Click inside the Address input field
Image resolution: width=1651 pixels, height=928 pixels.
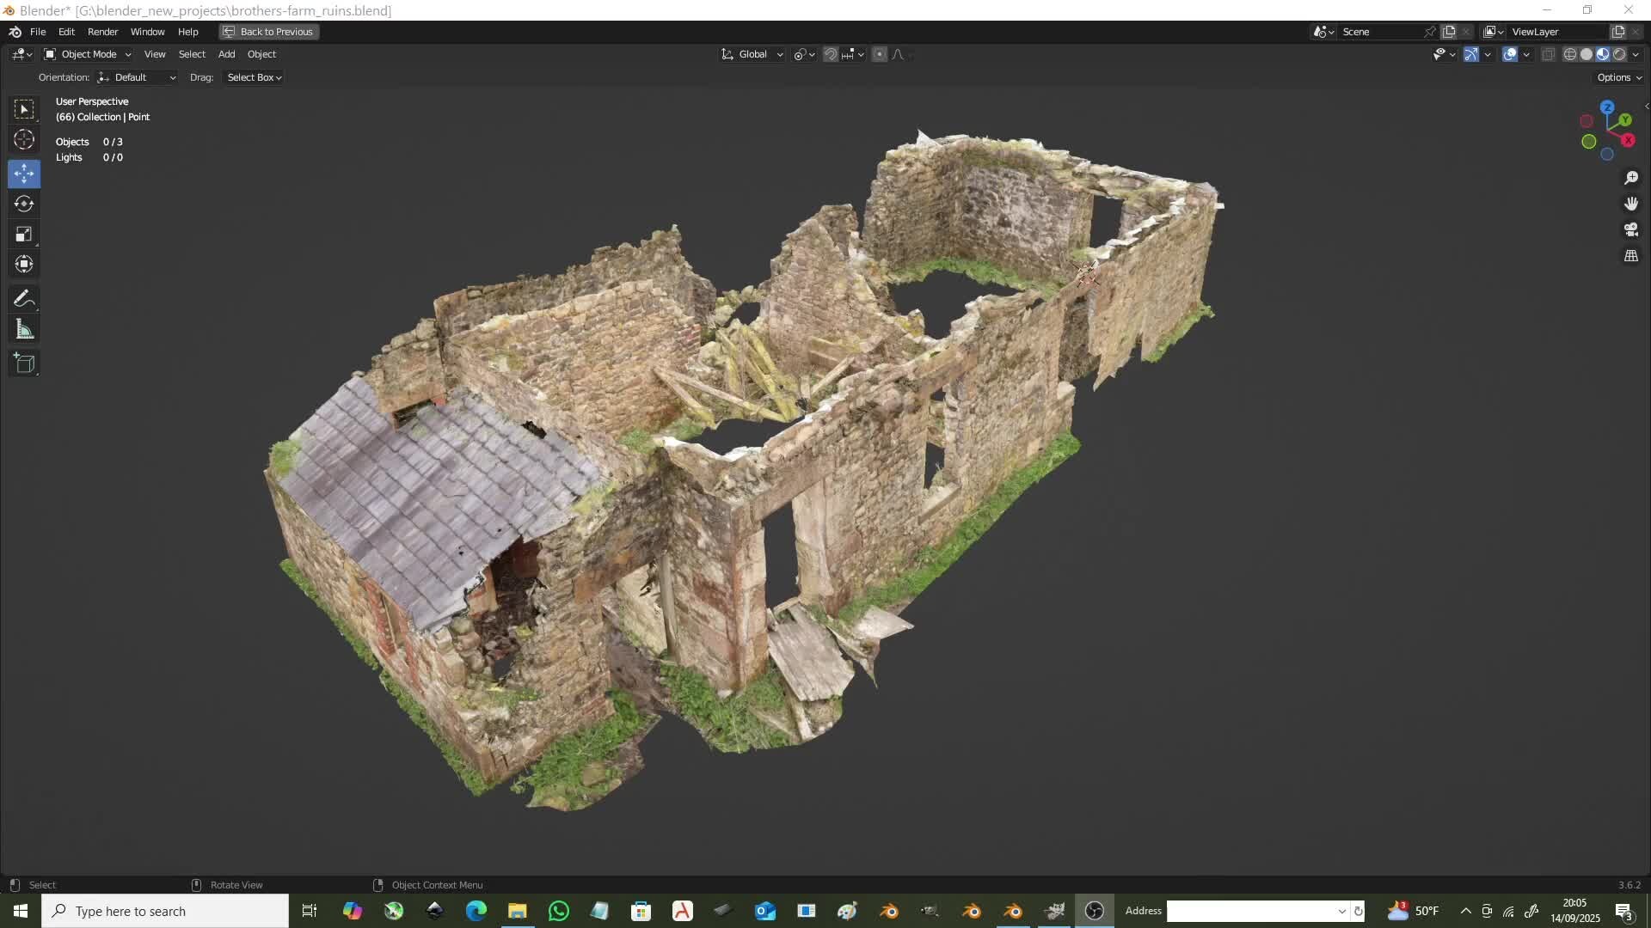[x=1255, y=911]
